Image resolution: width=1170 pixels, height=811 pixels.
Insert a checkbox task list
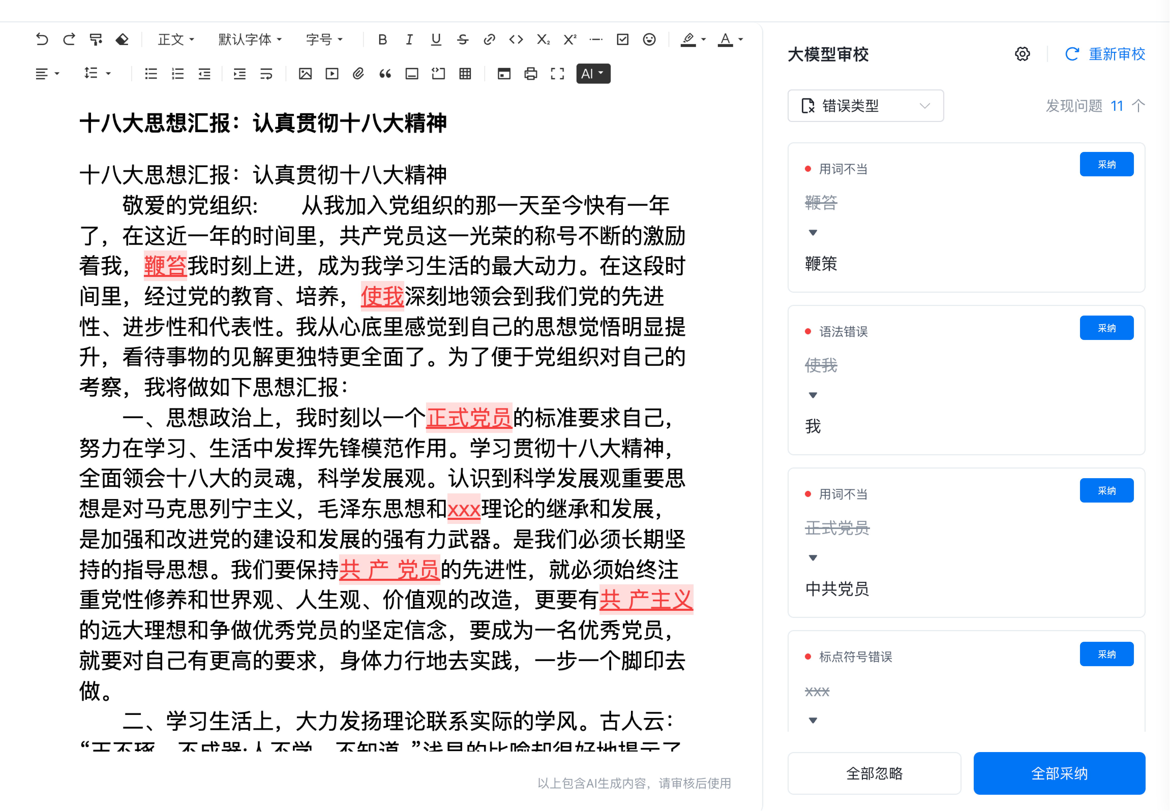(x=622, y=39)
